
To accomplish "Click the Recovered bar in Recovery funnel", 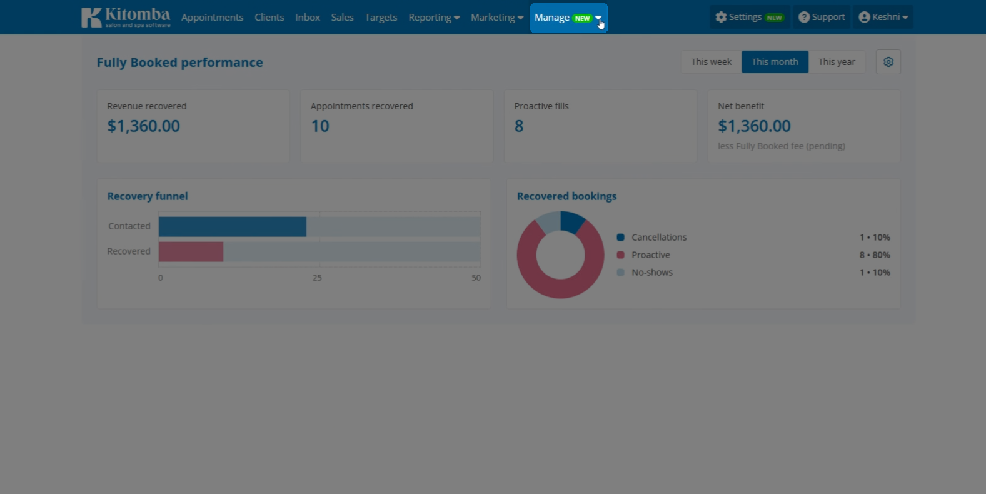I will (x=191, y=252).
